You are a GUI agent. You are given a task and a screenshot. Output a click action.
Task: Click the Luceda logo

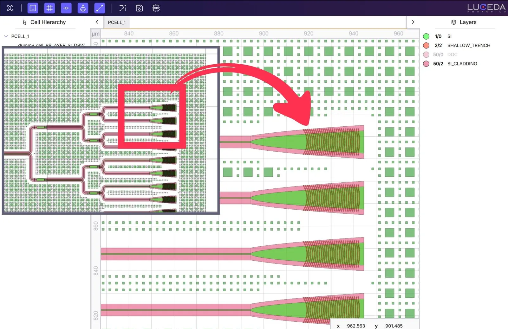point(486,8)
